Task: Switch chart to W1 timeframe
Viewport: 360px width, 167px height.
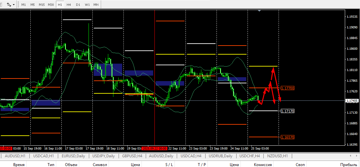Action: [x=87, y=4]
